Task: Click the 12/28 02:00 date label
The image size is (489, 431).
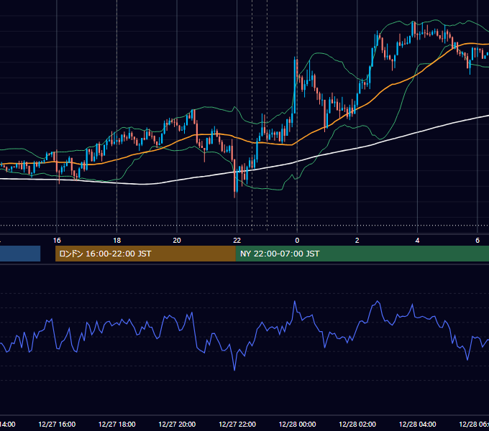Action: pyautogui.click(x=357, y=424)
